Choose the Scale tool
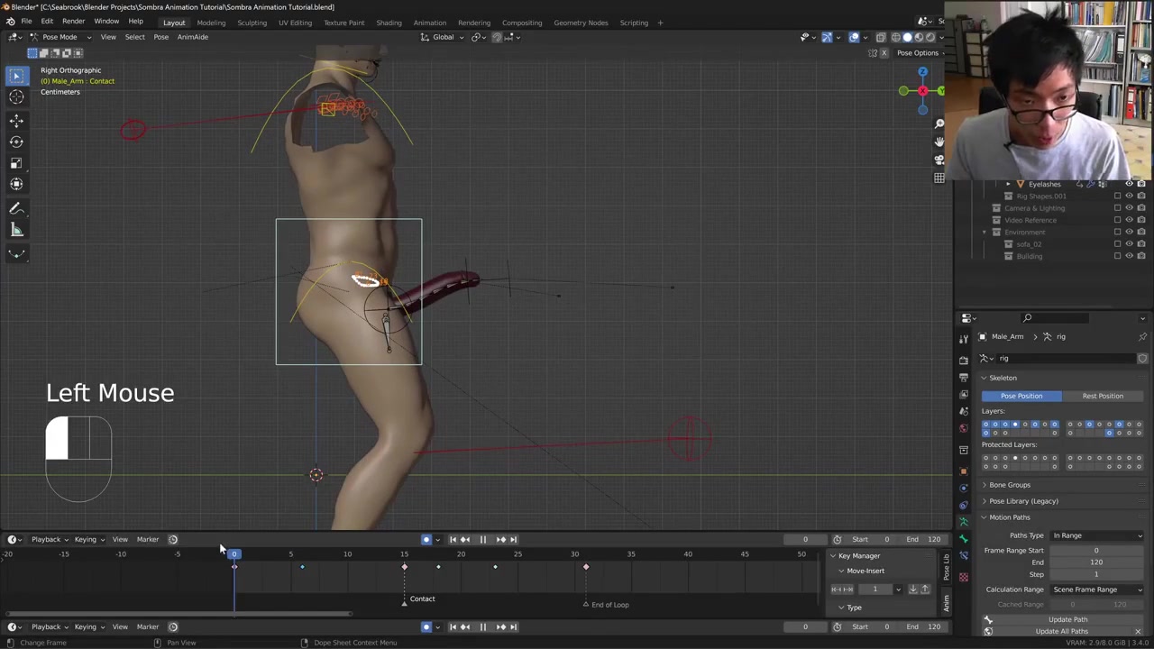Screen dimensions: 1154x649 coord(16,163)
